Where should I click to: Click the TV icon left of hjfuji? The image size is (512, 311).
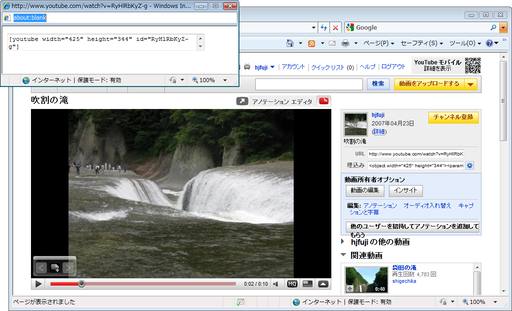click(247, 67)
